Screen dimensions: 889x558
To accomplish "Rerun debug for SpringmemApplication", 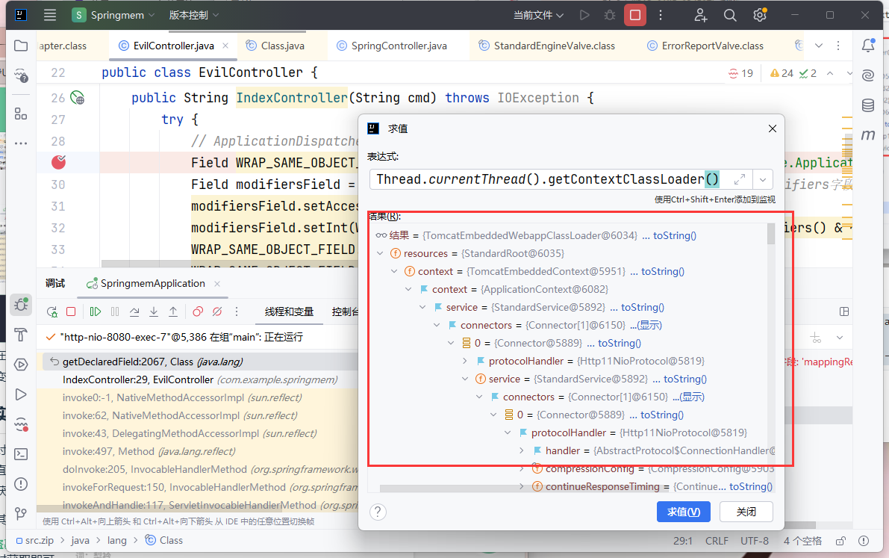I will tap(52, 311).
